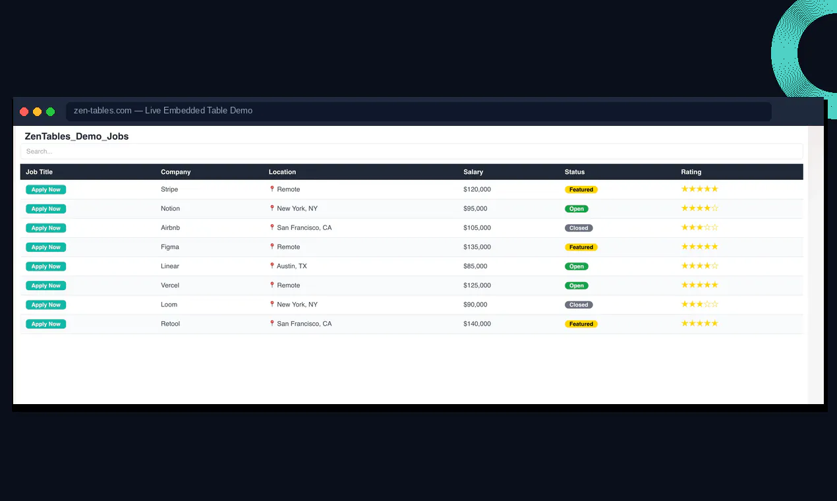Click the star rating in Stripe row
The height and width of the screenshot is (501, 837).
pos(700,189)
